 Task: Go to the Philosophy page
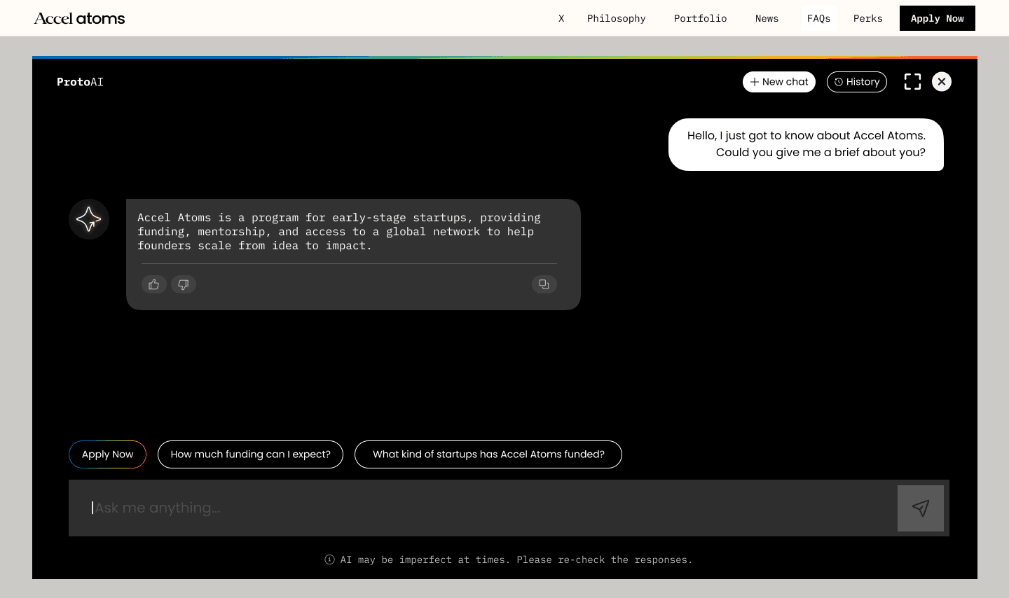[617, 18]
